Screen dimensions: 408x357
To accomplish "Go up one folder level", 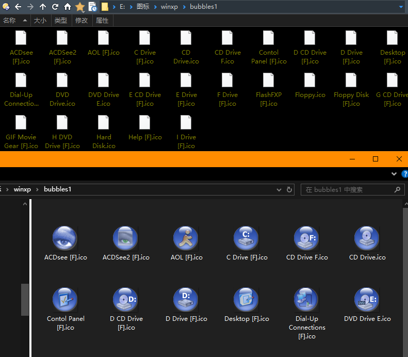I will coord(43,7).
